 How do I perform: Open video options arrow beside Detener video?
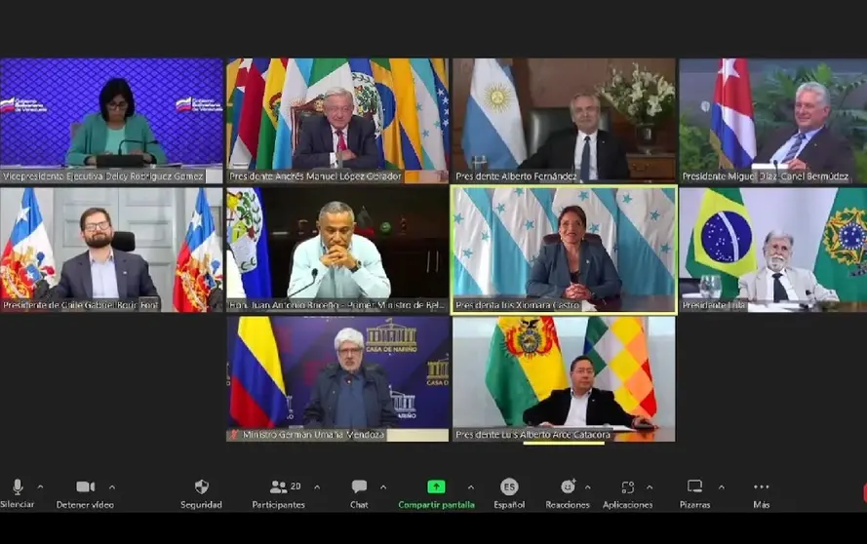[112, 487]
